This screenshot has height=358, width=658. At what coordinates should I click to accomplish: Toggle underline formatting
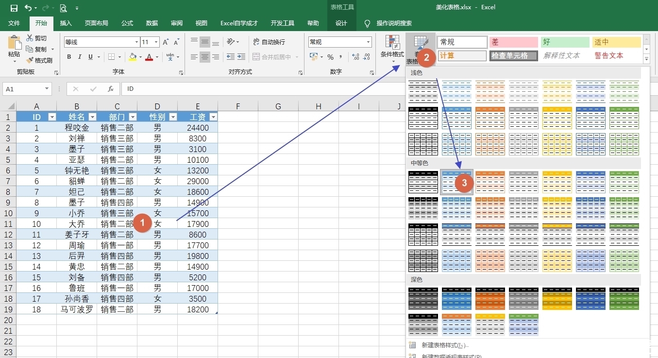[90, 57]
